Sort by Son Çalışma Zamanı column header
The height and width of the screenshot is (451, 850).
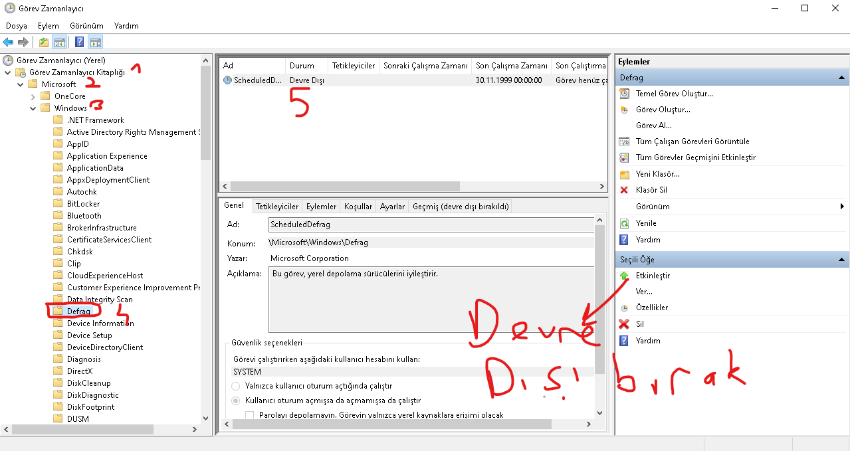point(512,66)
